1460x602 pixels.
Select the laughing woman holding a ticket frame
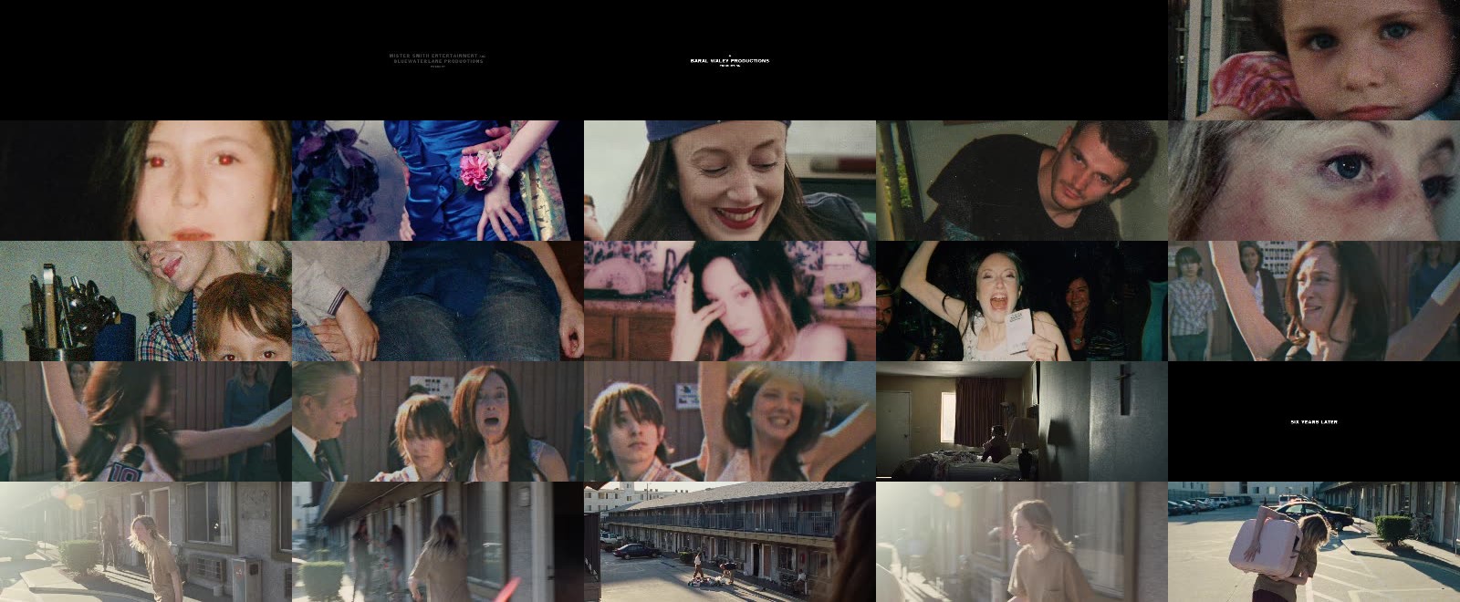pyautogui.click(x=1022, y=301)
